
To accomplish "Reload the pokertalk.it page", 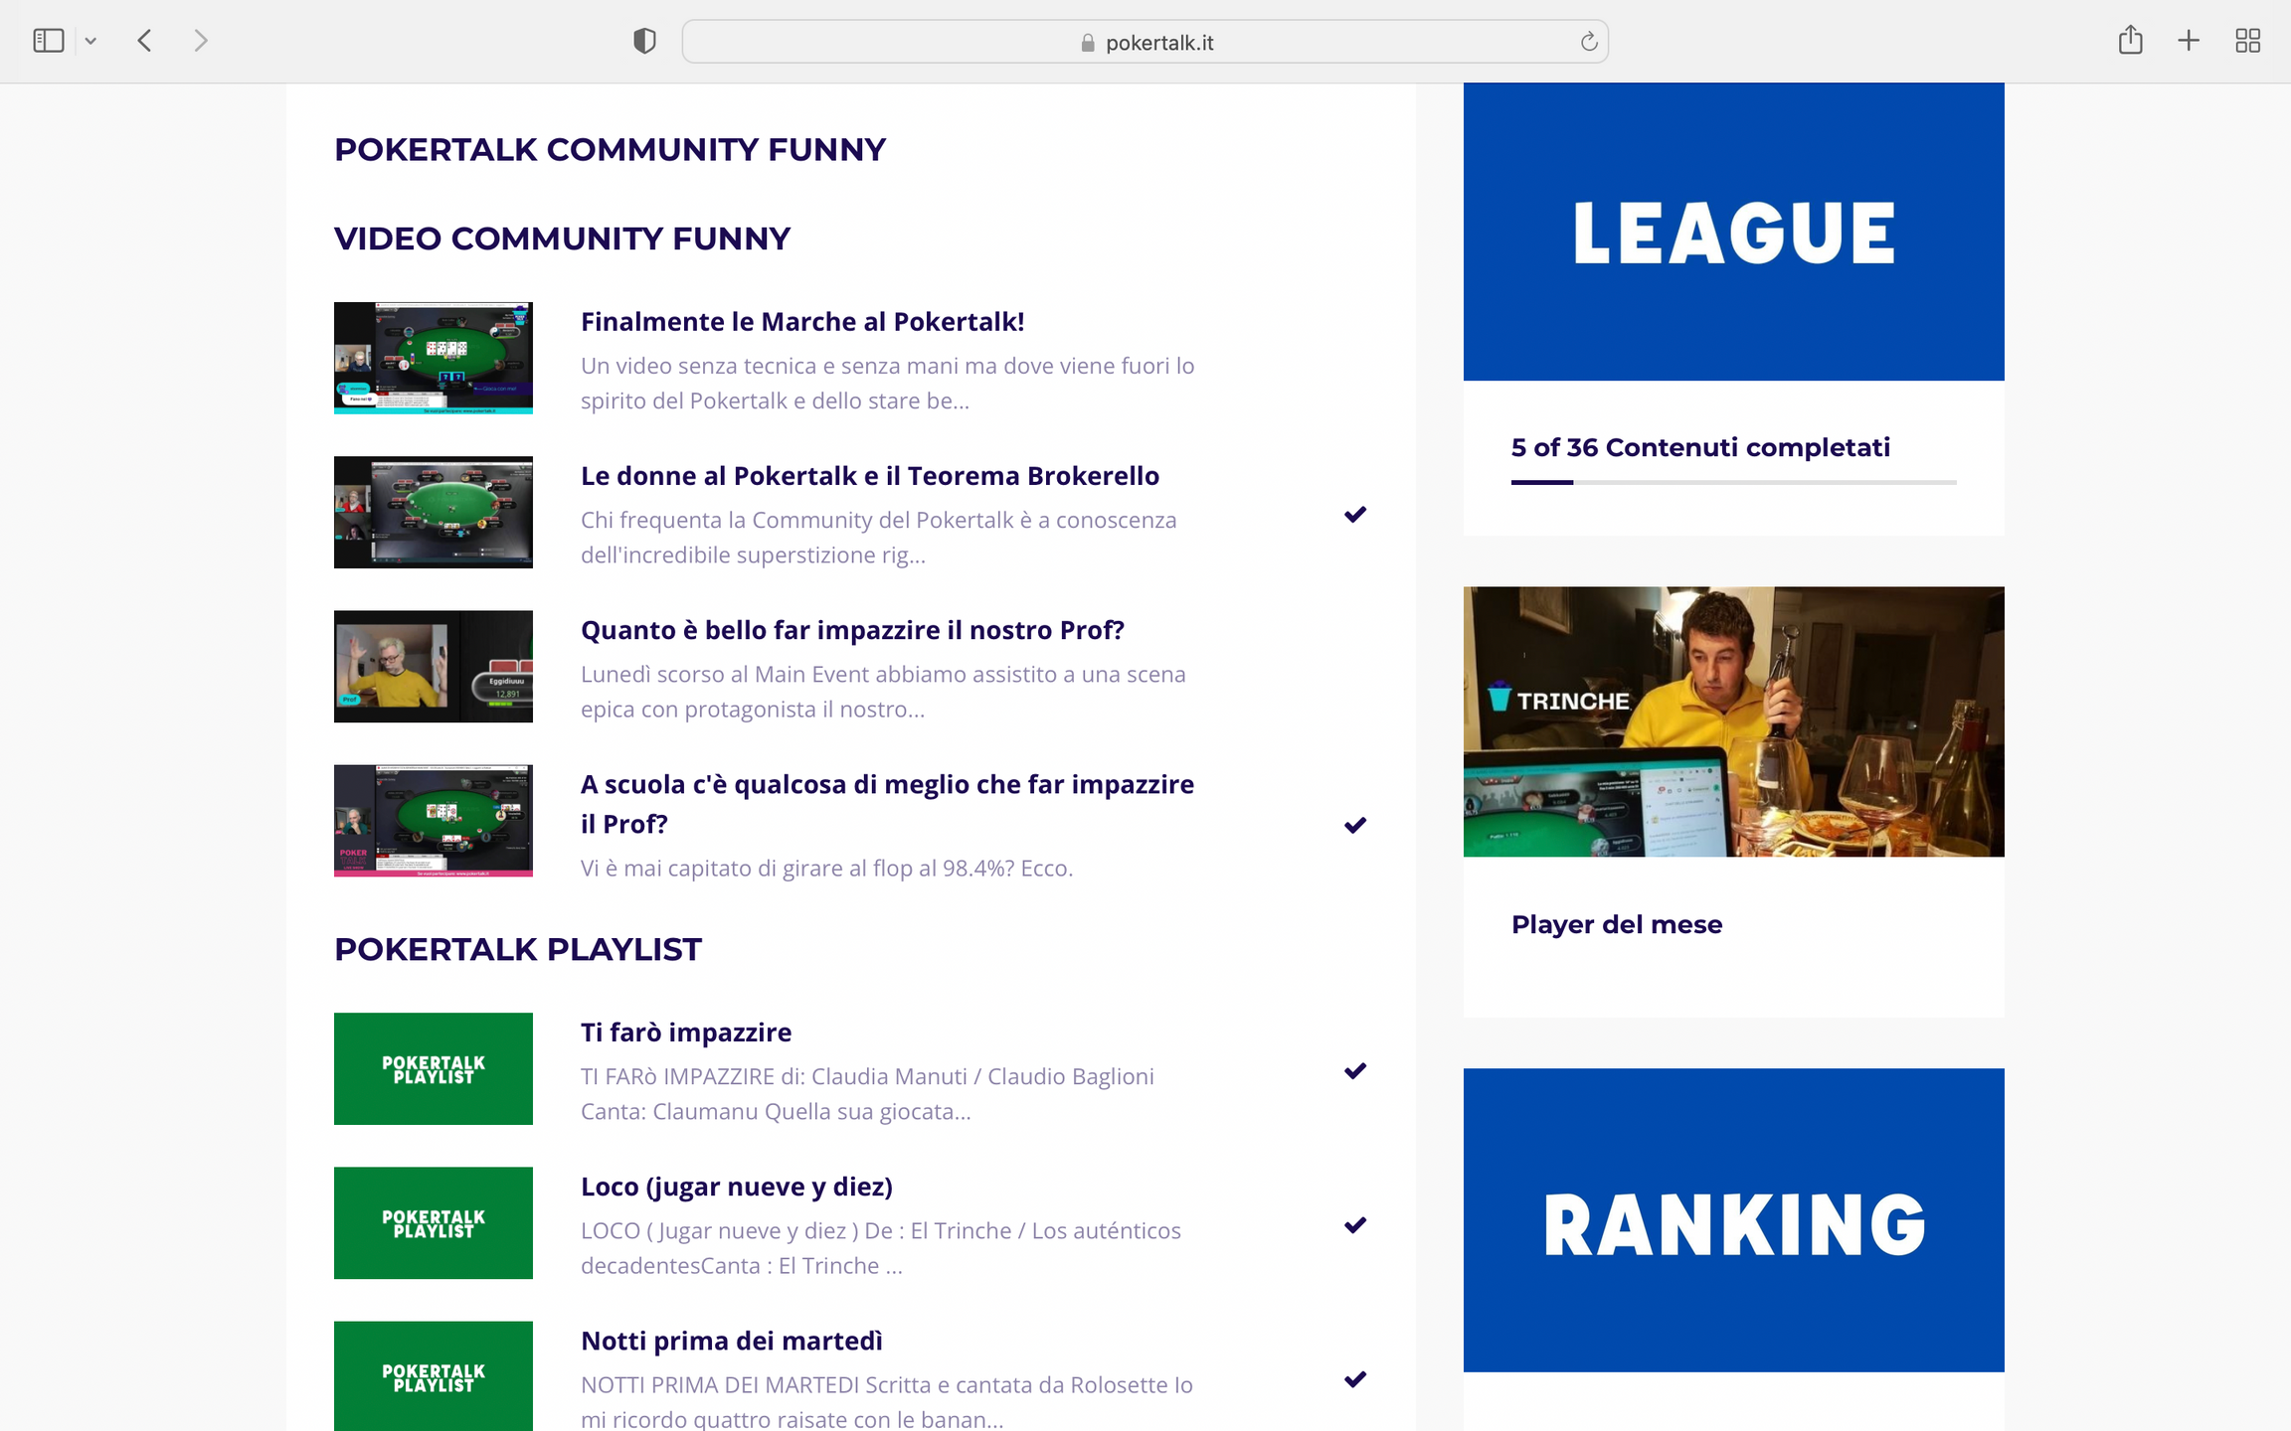I will pos(1588,42).
